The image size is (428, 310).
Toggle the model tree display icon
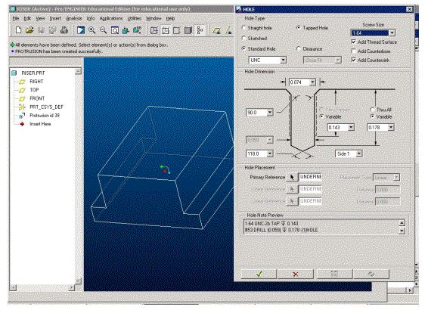(x=200, y=30)
